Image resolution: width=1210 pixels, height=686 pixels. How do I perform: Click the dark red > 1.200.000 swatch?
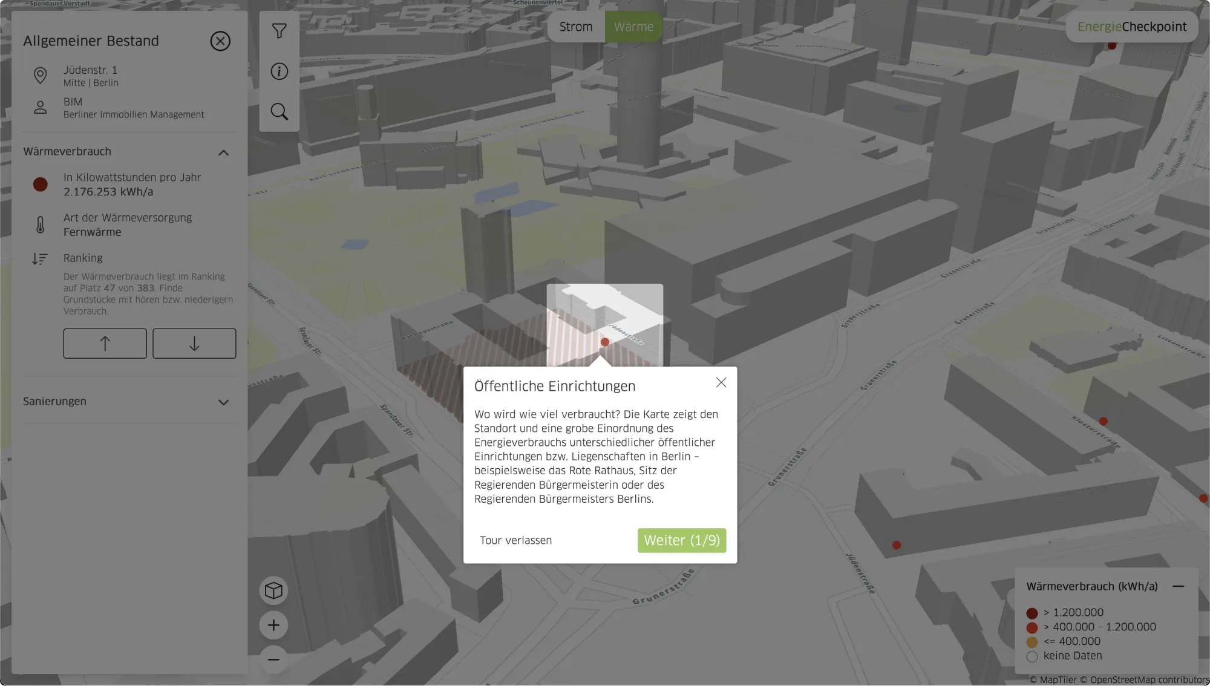[x=1032, y=613]
